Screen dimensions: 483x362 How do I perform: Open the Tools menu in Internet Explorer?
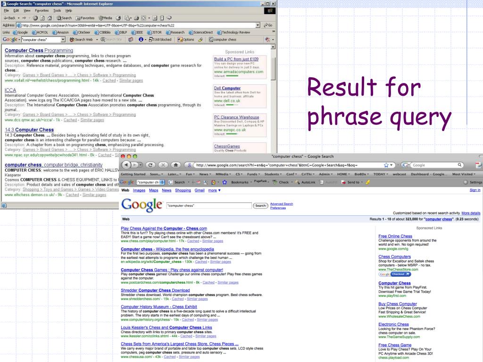(57, 10)
